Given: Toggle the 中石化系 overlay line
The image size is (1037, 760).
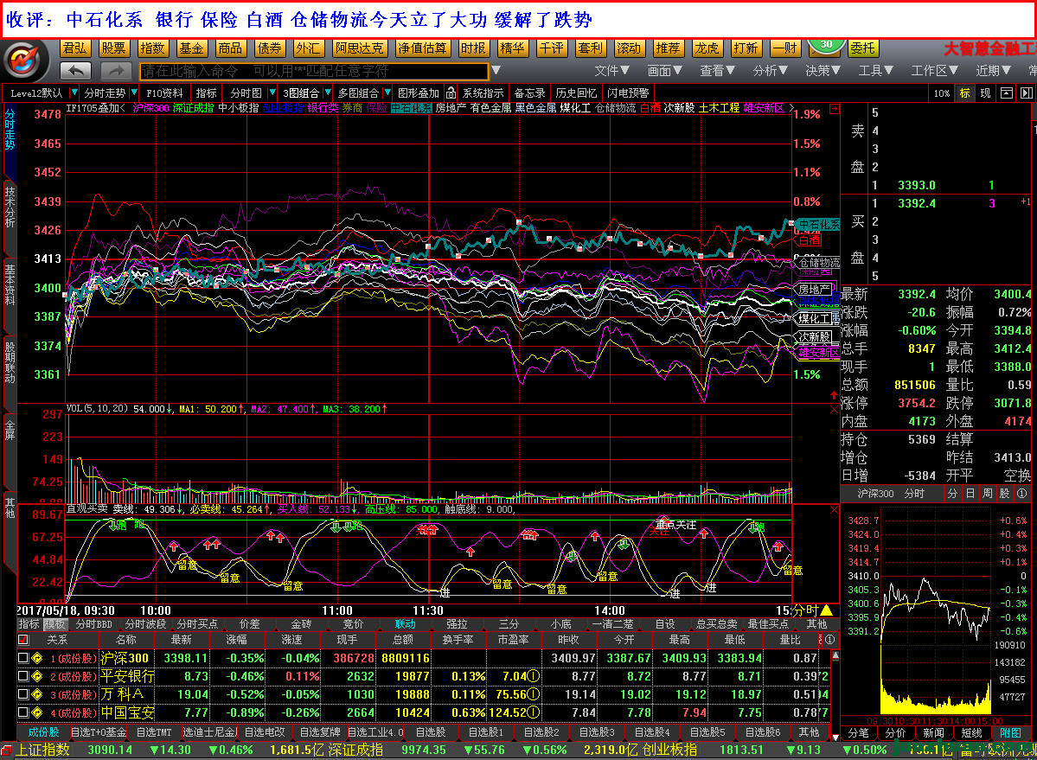Looking at the screenshot, I should pos(412,108).
